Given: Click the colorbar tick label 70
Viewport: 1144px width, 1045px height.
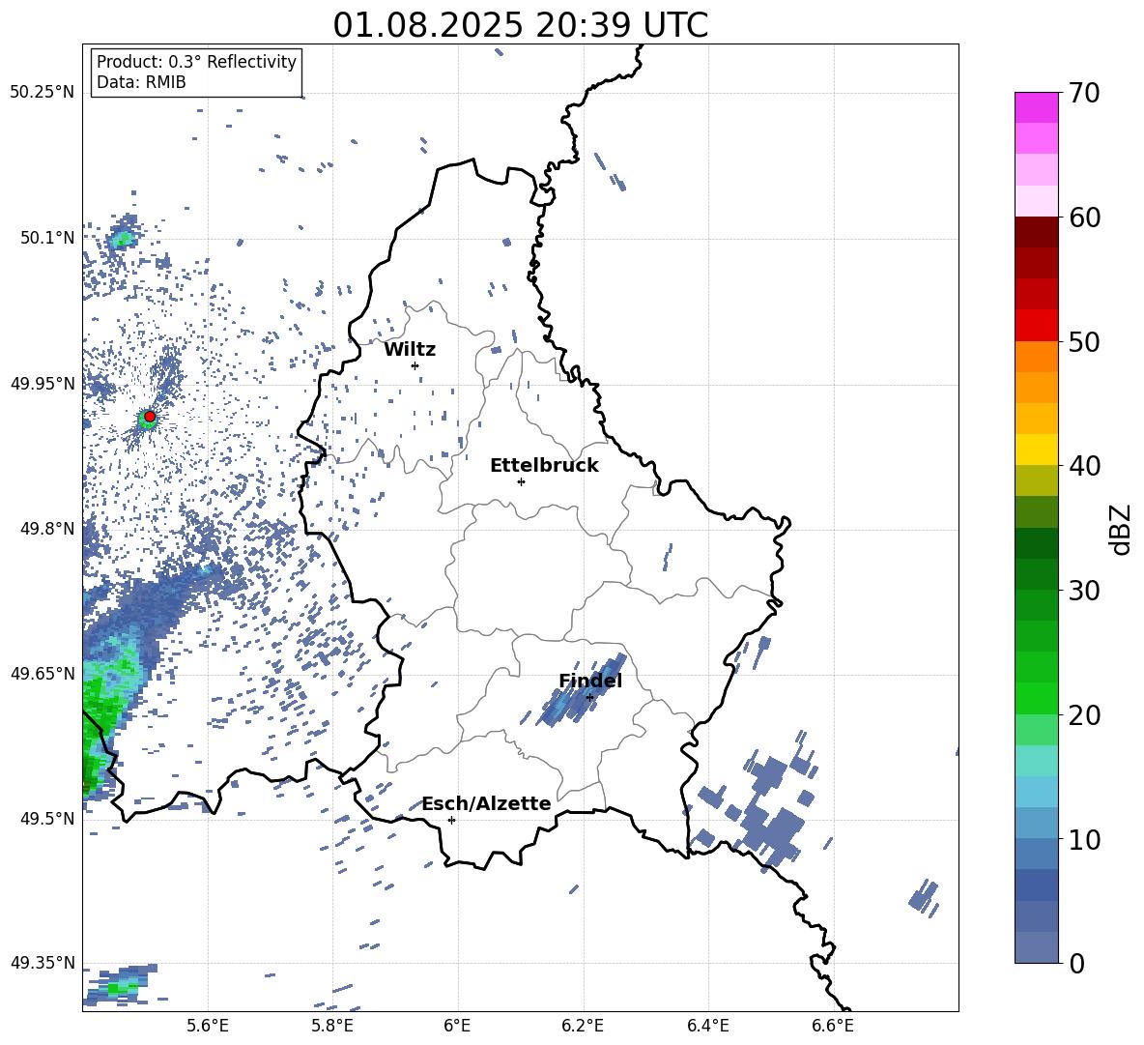Looking at the screenshot, I should tap(1085, 94).
